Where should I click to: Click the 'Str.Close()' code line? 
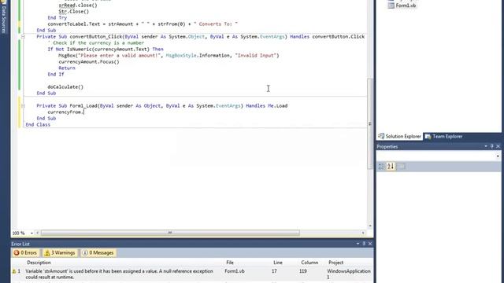[x=73, y=12]
